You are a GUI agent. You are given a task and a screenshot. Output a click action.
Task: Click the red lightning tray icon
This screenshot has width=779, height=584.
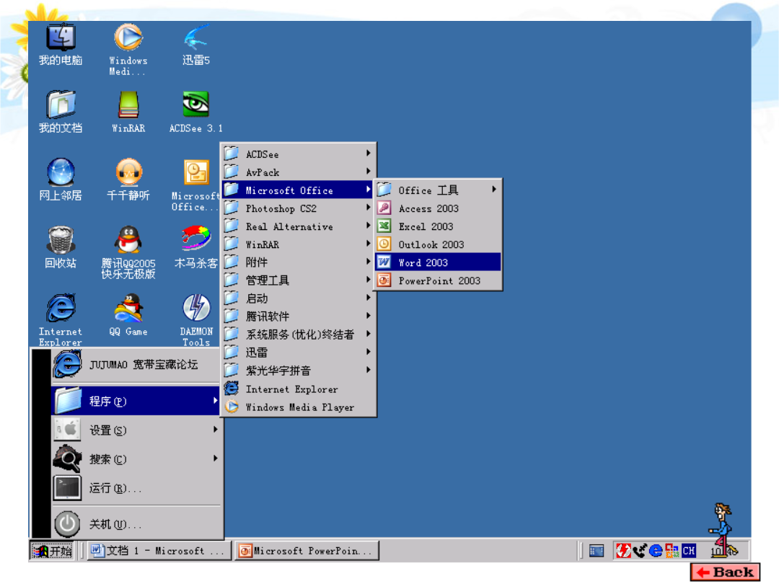pos(623,550)
